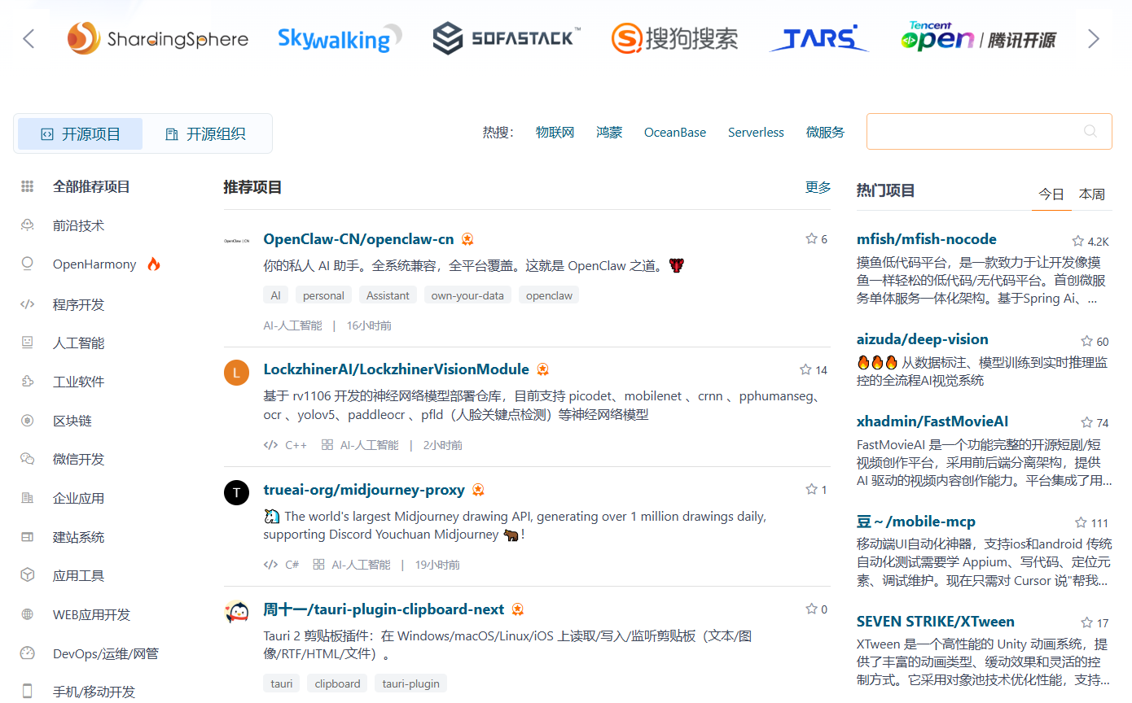The width and height of the screenshot is (1132, 703).
Task: Click the left chevron of the logo carousel
Action: [29, 38]
